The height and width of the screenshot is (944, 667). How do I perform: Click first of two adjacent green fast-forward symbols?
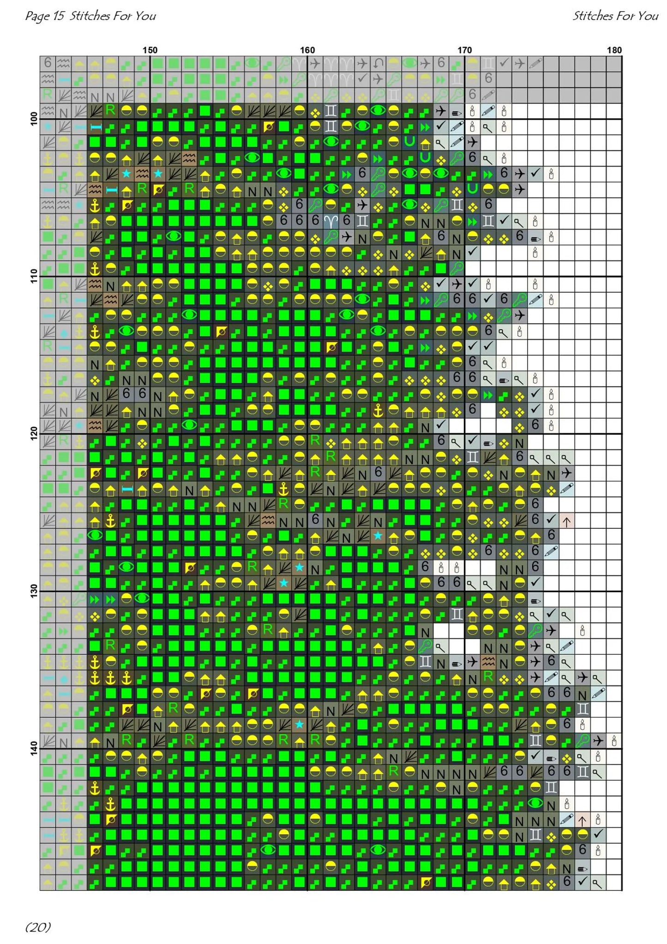95,599
